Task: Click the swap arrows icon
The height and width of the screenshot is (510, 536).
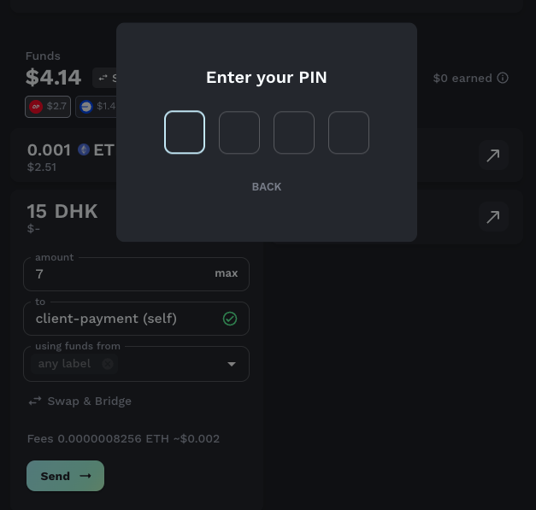Action: pos(35,401)
